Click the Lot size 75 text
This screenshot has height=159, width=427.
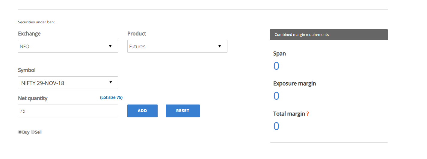tap(111, 98)
